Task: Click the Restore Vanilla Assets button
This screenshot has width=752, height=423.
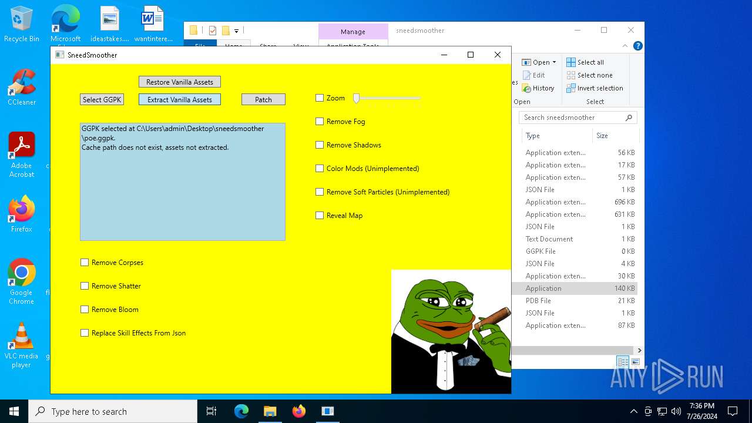Action: click(180, 82)
